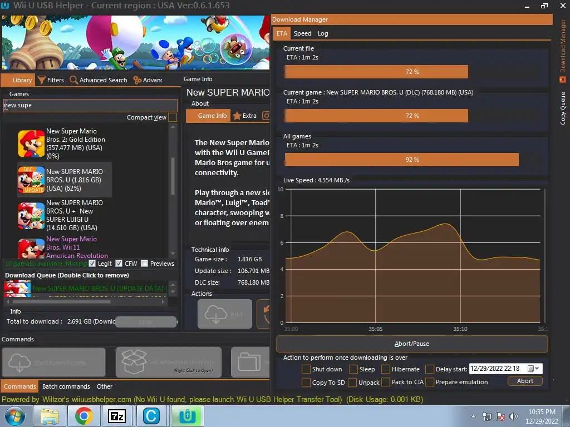Open the Other commands tab
Image resolution: width=570 pixels, height=427 pixels.
pos(104,386)
